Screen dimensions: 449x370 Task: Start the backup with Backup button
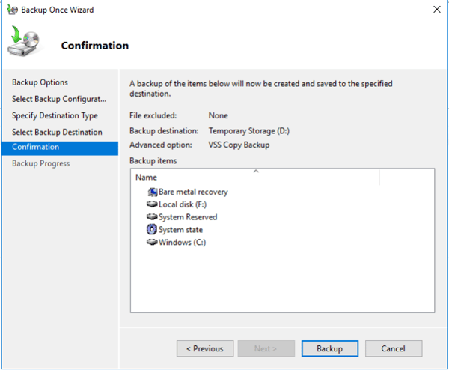(329, 348)
